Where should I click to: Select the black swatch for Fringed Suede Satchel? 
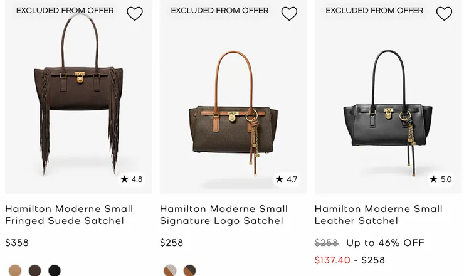point(55,270)
